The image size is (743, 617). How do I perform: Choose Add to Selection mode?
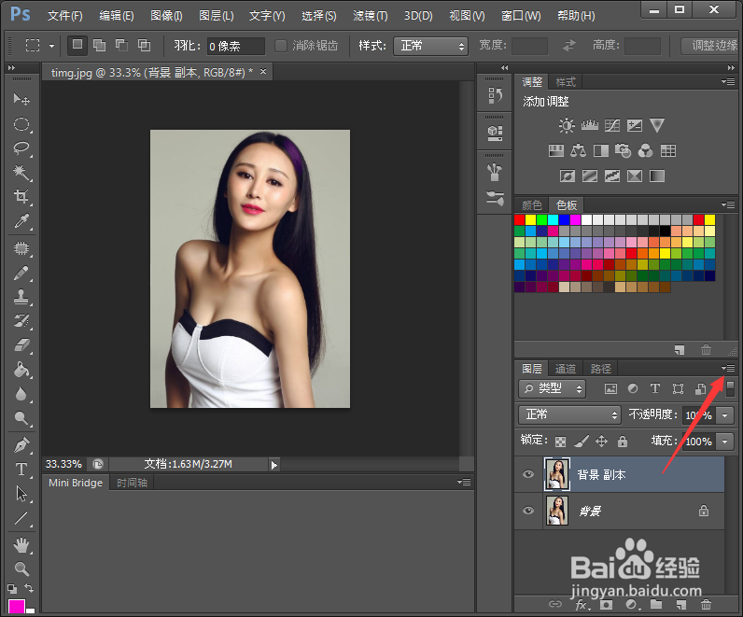pyautogui.click(x=99, y=45)
